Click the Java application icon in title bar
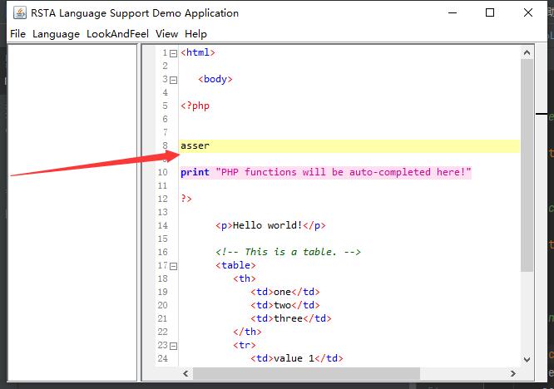This screenshot has width=554, height=389. pyautogui.click(x=20, y=13)
